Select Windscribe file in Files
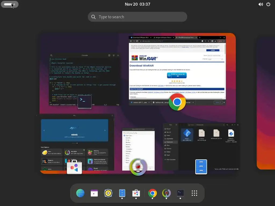 point(216,134)
